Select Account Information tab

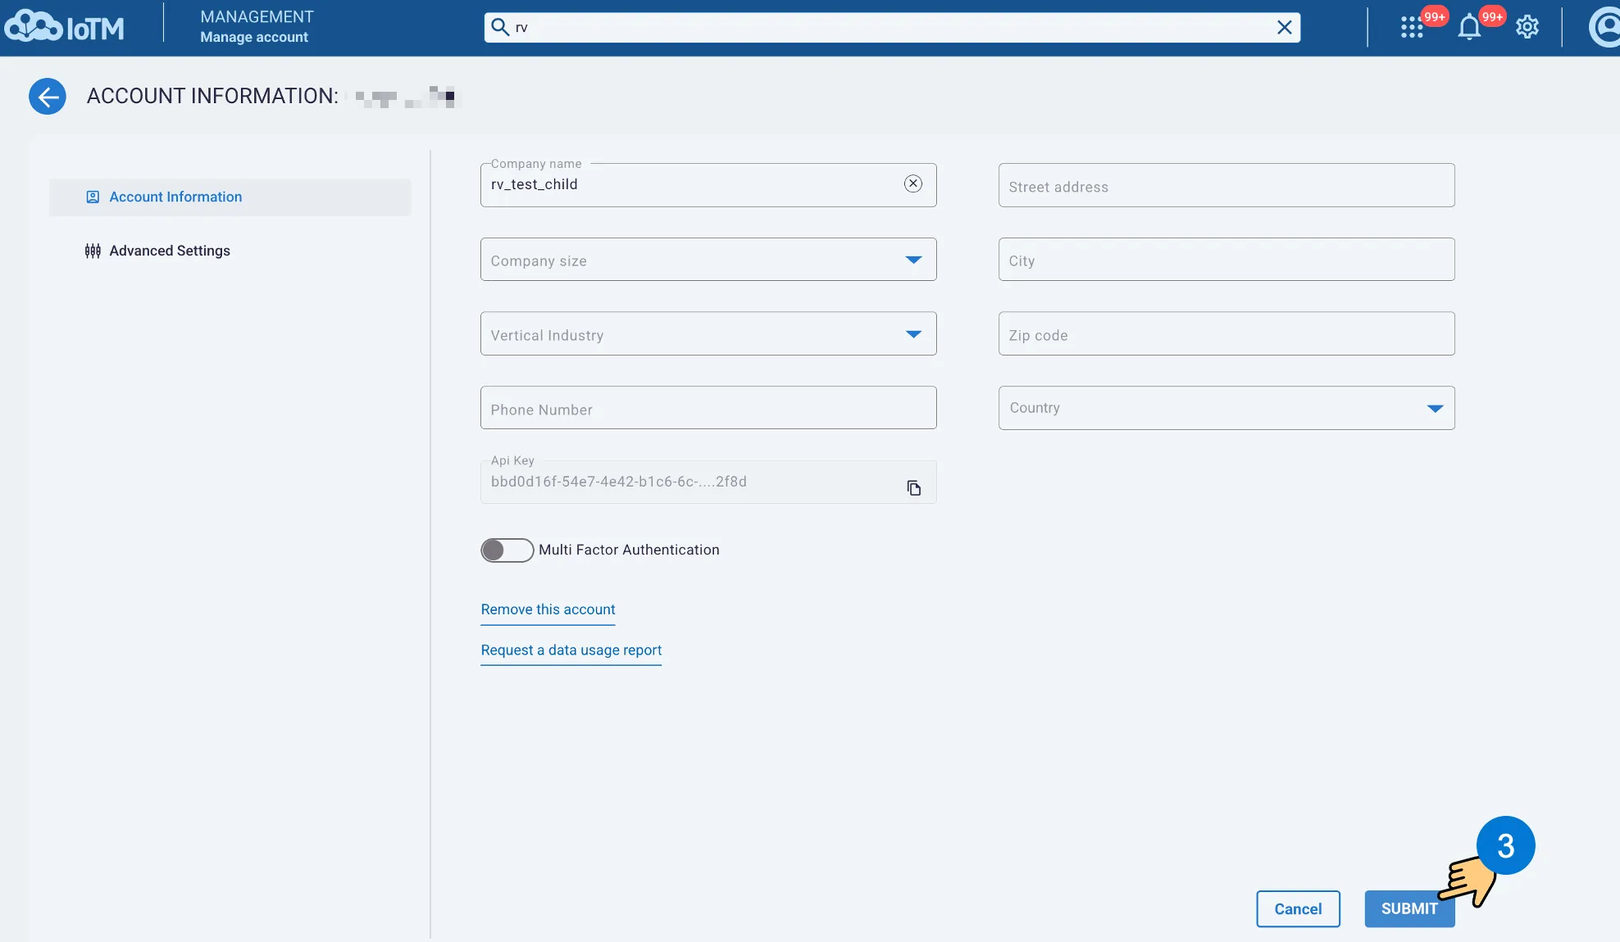coord(230,197)
